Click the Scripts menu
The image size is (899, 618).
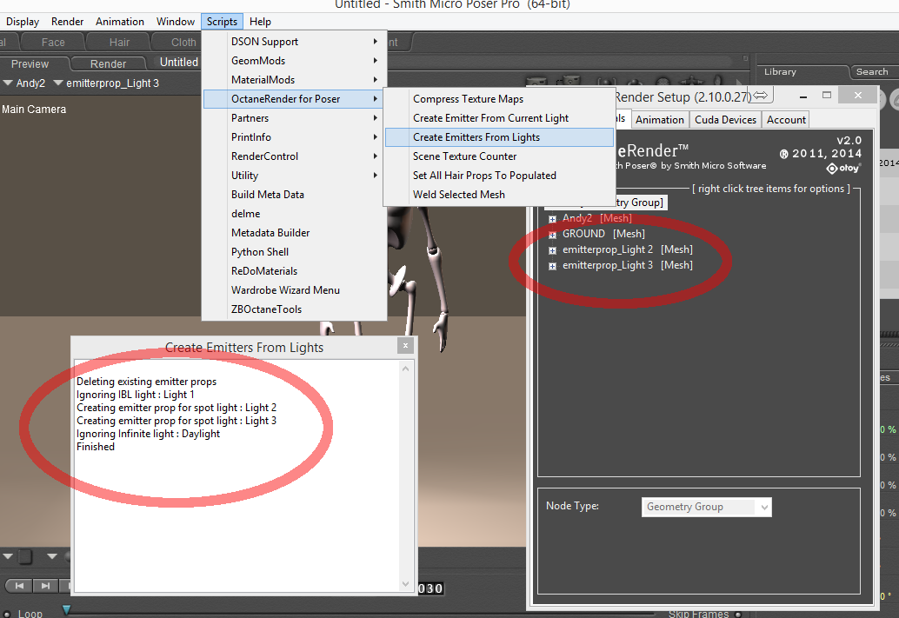tap(222, 22)
